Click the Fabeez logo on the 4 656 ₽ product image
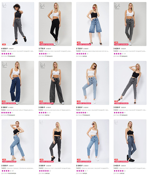Viewport: 148px width, 175px height. 4,5
